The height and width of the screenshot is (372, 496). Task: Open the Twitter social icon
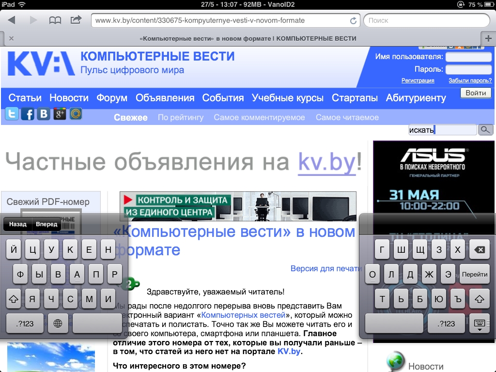(12, 113)
